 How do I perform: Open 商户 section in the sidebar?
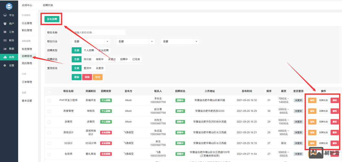9,24
